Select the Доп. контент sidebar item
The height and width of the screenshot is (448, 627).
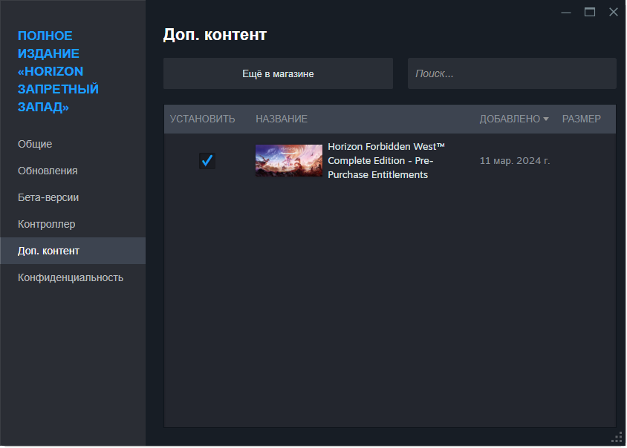tap(73, 251)
